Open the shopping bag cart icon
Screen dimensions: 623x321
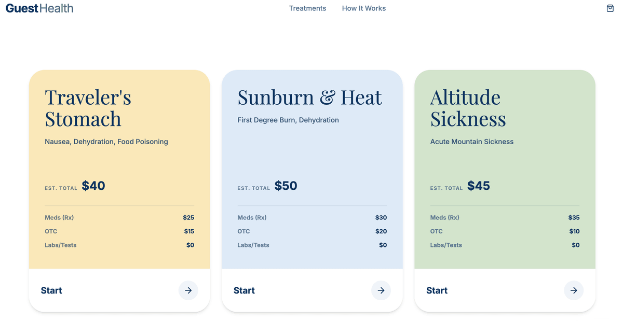tap(610, 8)
